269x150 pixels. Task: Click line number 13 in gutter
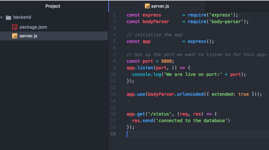[x=113, y=94]
